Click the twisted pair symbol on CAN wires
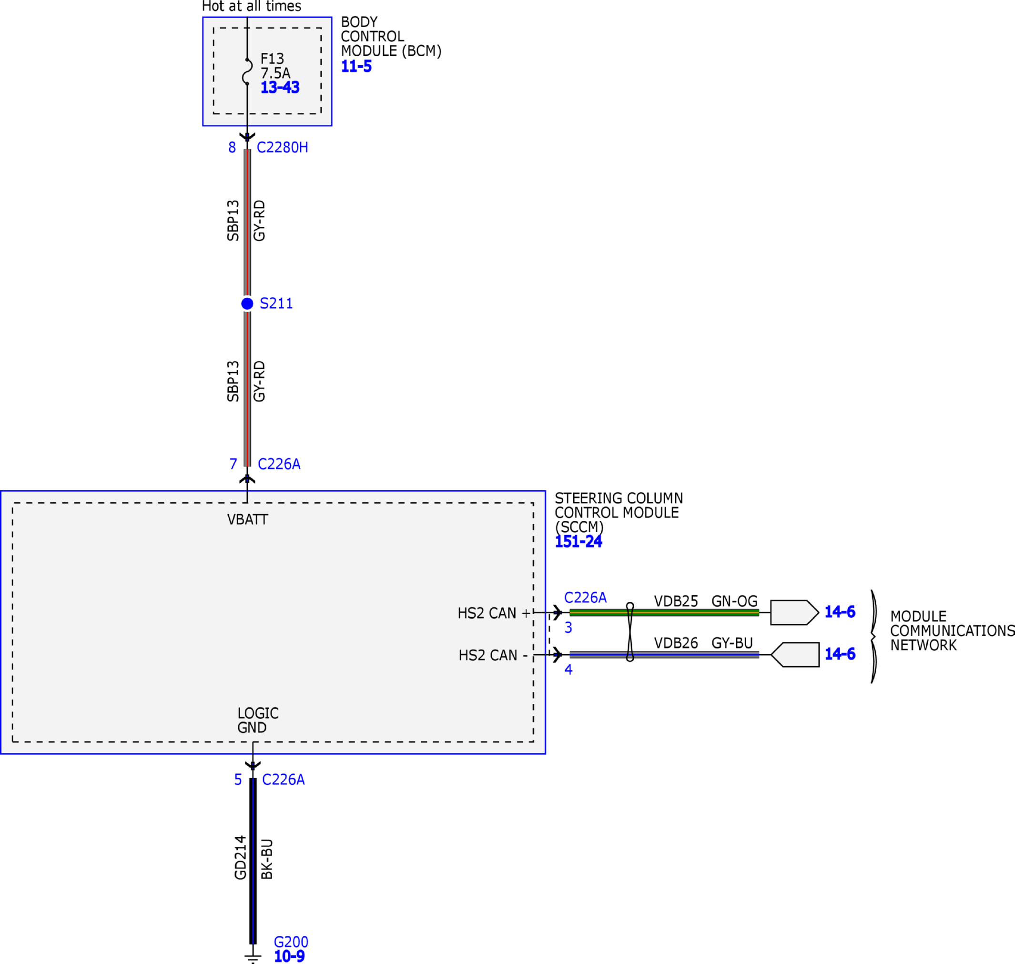This screenshot has width=1015, height=964. click(630, 632)
